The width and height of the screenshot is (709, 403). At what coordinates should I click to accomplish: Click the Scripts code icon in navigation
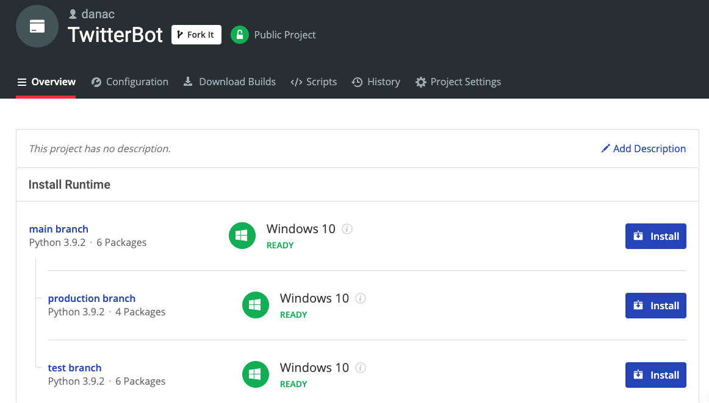point(297,82)
